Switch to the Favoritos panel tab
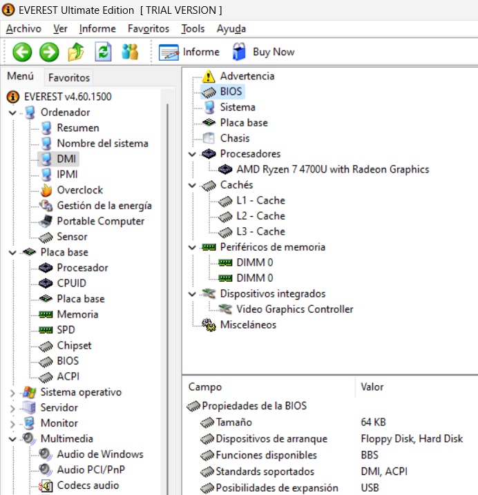Image resolution: width=478 pixels, height=495 pixels. [x=69, y=77]
